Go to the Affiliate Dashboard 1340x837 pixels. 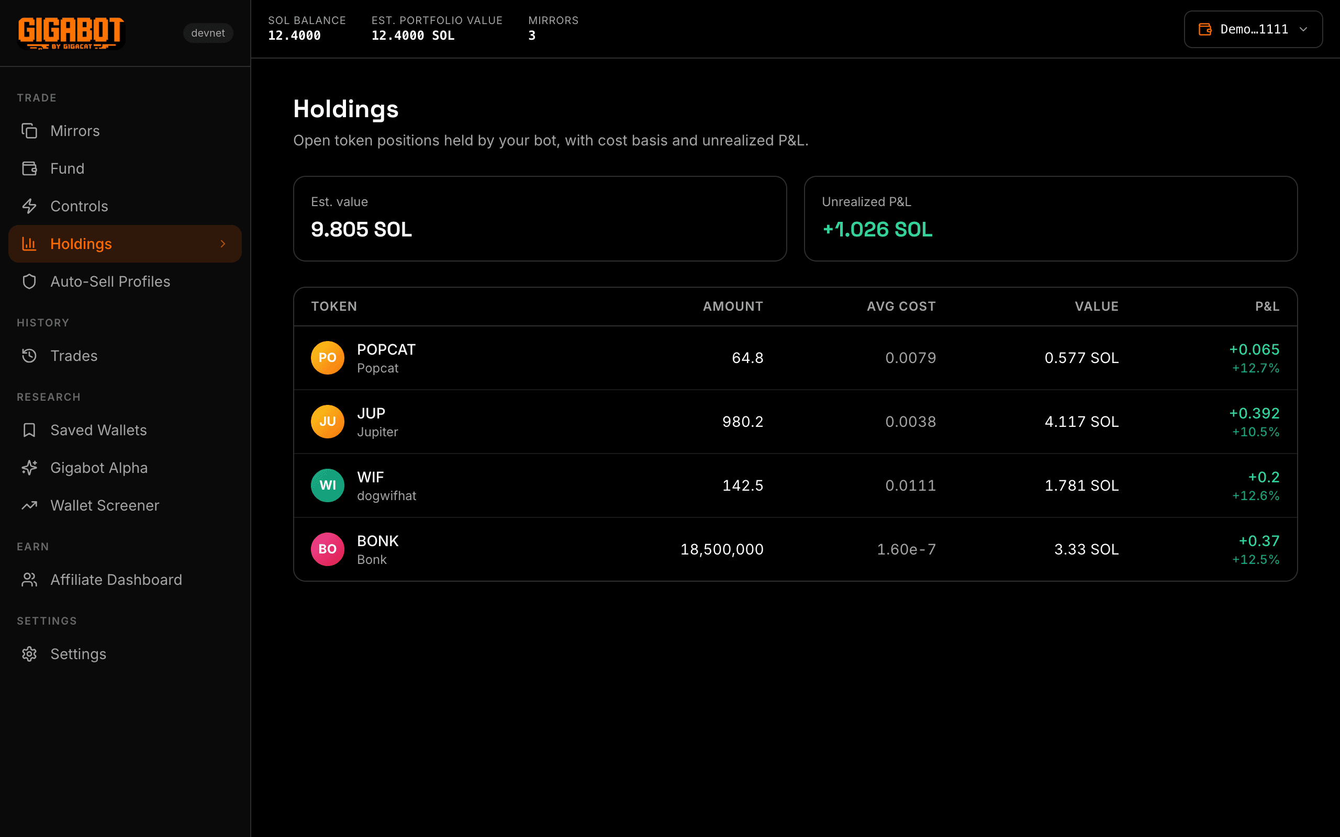(x=125, y=580)
